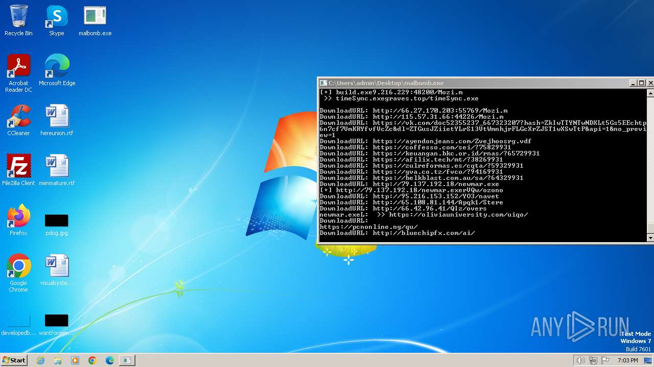Image resolution: width=654 pixels, height=367 pixels.
Task: Click the malbomb.exe console title bar
Action: tap(475, 83)
